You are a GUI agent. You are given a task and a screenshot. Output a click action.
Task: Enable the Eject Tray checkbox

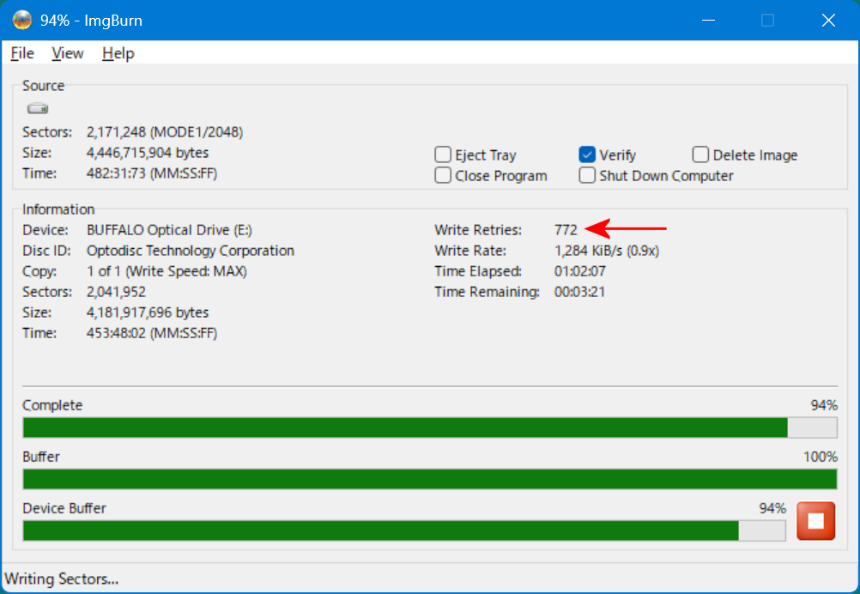(443, 155)
